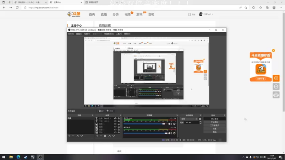This screenshot has width=285, height=160.
Task: Close the 斗鱼直播伴侣 floating ad
Action: pyautogui.click(x=273, y=50)
